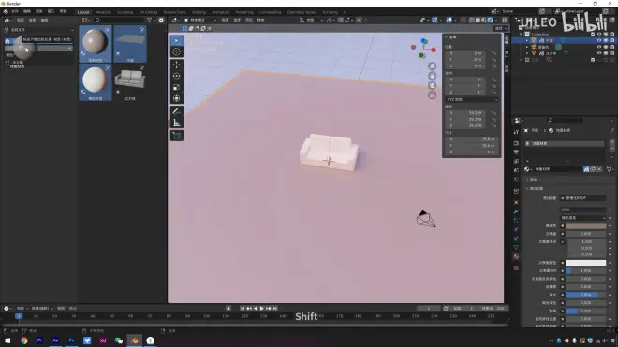
Task: Expand the selected plane object in outliner
Action: pyautogui.click(x=527, y=40)
